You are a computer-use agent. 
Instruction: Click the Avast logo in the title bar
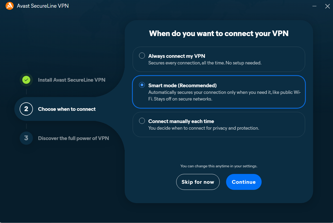(x=10, y=6)
